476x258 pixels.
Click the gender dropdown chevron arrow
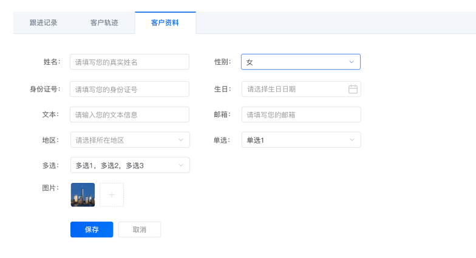(352, 62)
